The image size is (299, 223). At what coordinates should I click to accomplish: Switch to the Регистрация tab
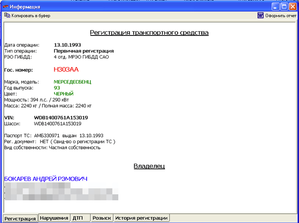coord(20,218)
